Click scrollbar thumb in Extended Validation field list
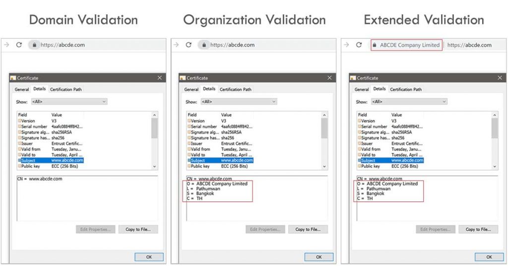This screenshot has width=508, height=271. click(495, 129)
